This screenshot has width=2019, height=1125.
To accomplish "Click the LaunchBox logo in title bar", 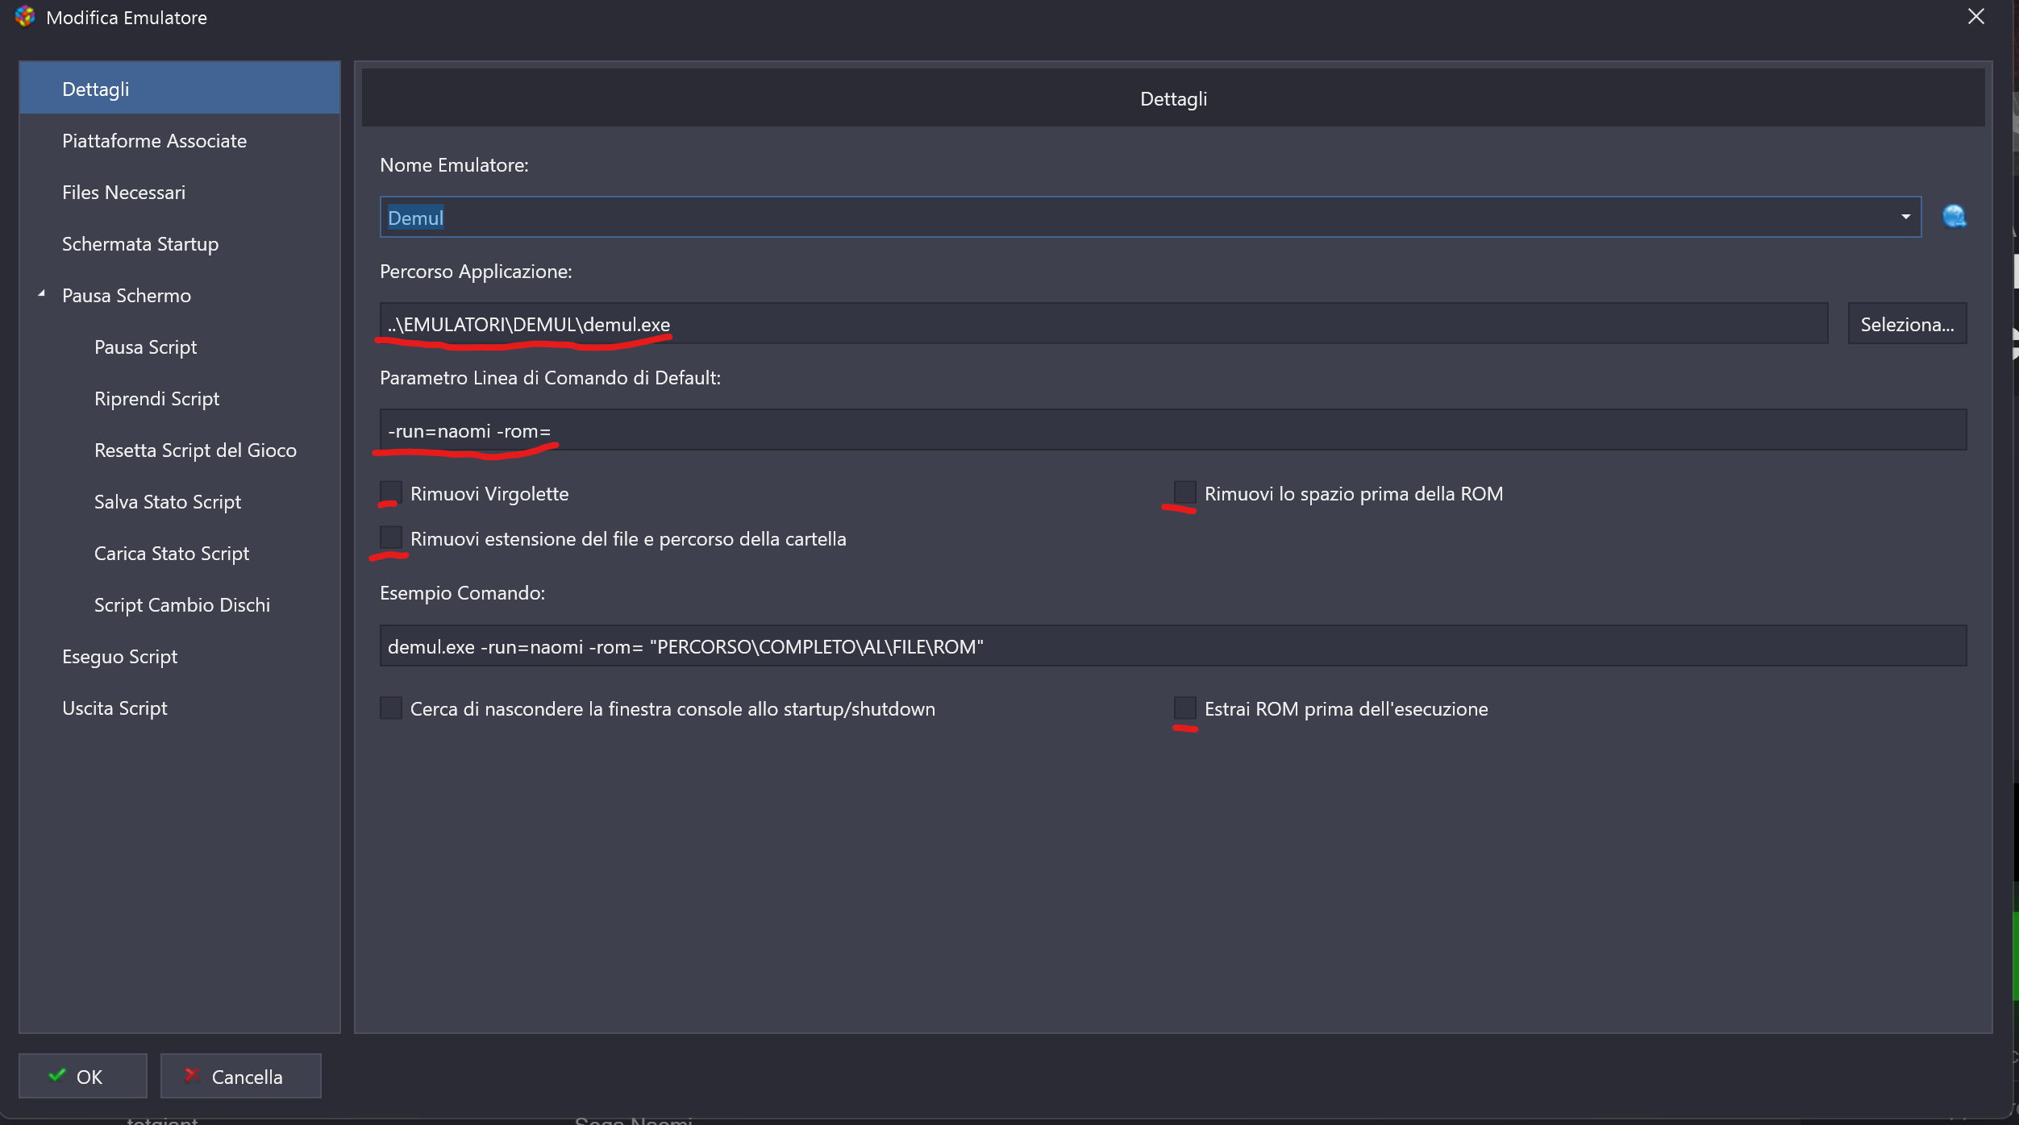I will click(25, 16).
